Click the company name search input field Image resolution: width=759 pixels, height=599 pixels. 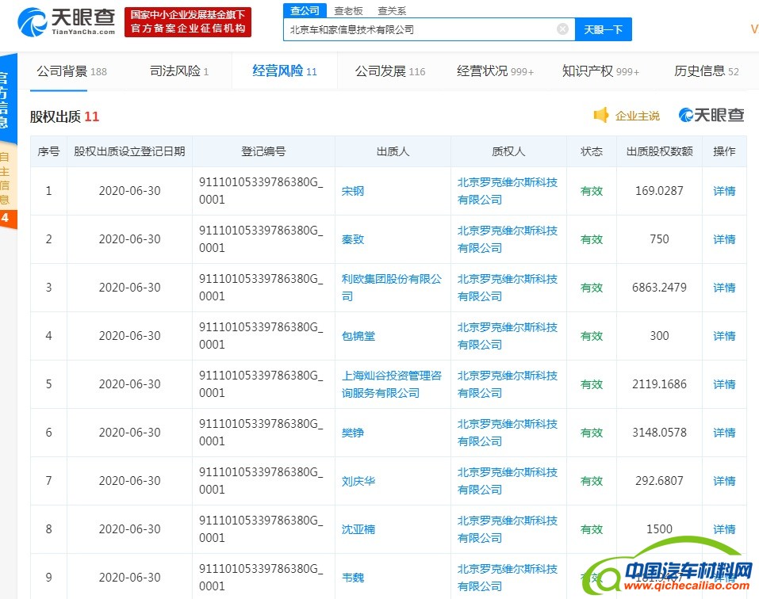420,29
